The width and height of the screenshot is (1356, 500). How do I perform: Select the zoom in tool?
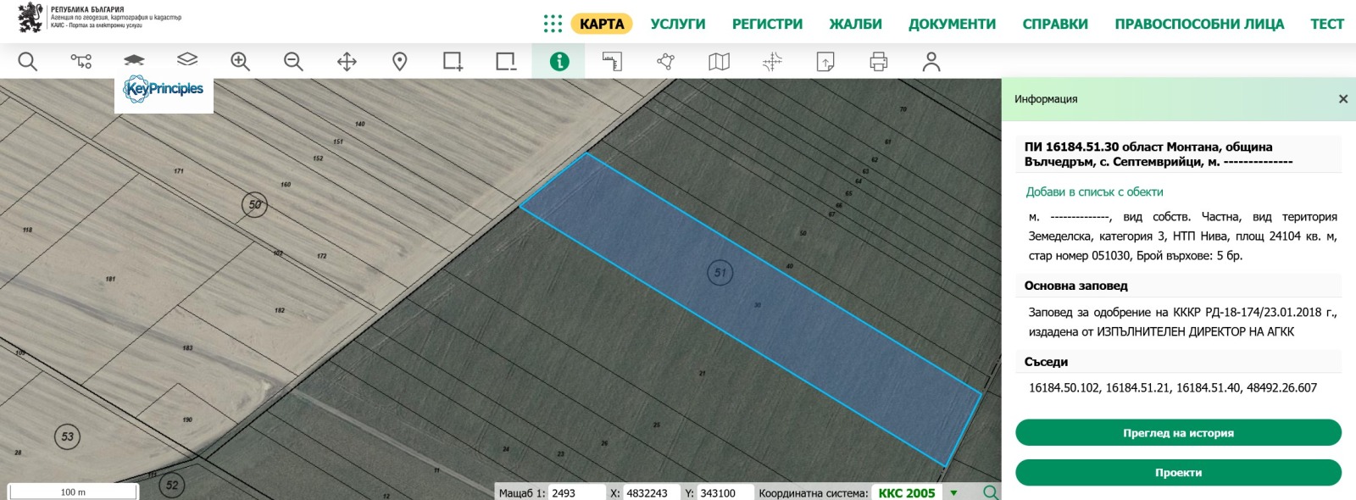click(x=241, y=61)
